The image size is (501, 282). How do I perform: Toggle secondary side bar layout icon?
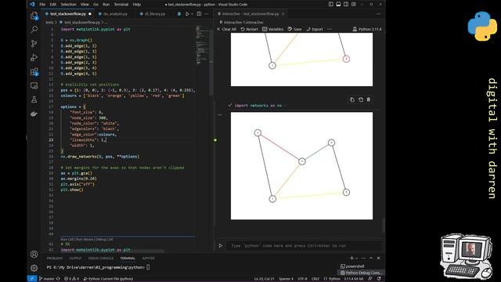(x=346, y=5)
